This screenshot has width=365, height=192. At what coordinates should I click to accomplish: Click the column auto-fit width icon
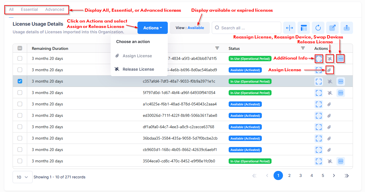[289, 28]
